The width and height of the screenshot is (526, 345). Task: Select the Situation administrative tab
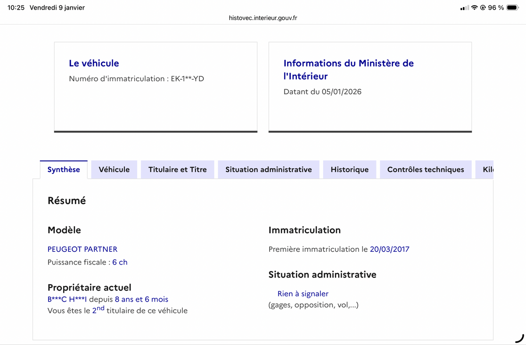tap(268, 169)
